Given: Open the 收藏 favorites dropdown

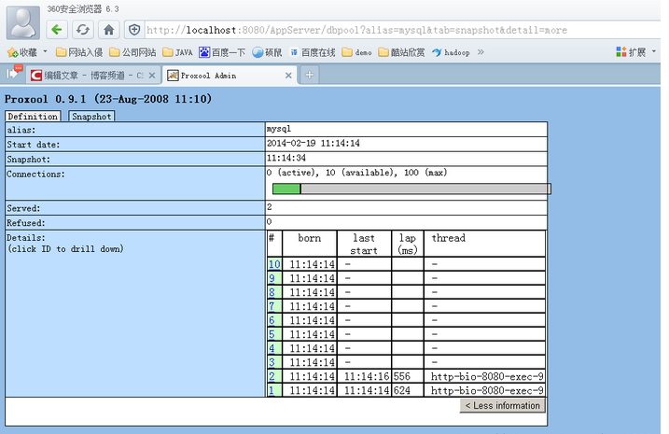Looking at the screenshot, I should (x=27, y=52).
